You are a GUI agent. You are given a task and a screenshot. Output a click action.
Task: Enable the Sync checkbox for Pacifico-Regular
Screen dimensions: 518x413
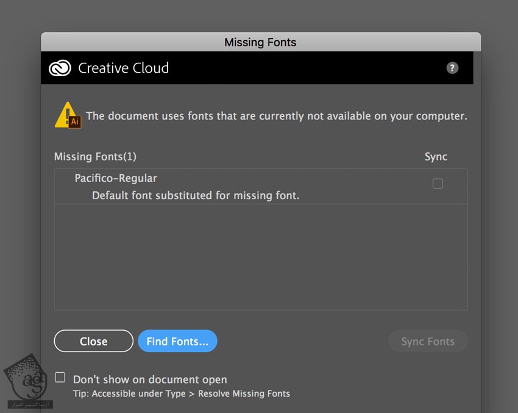click(438, 183)
